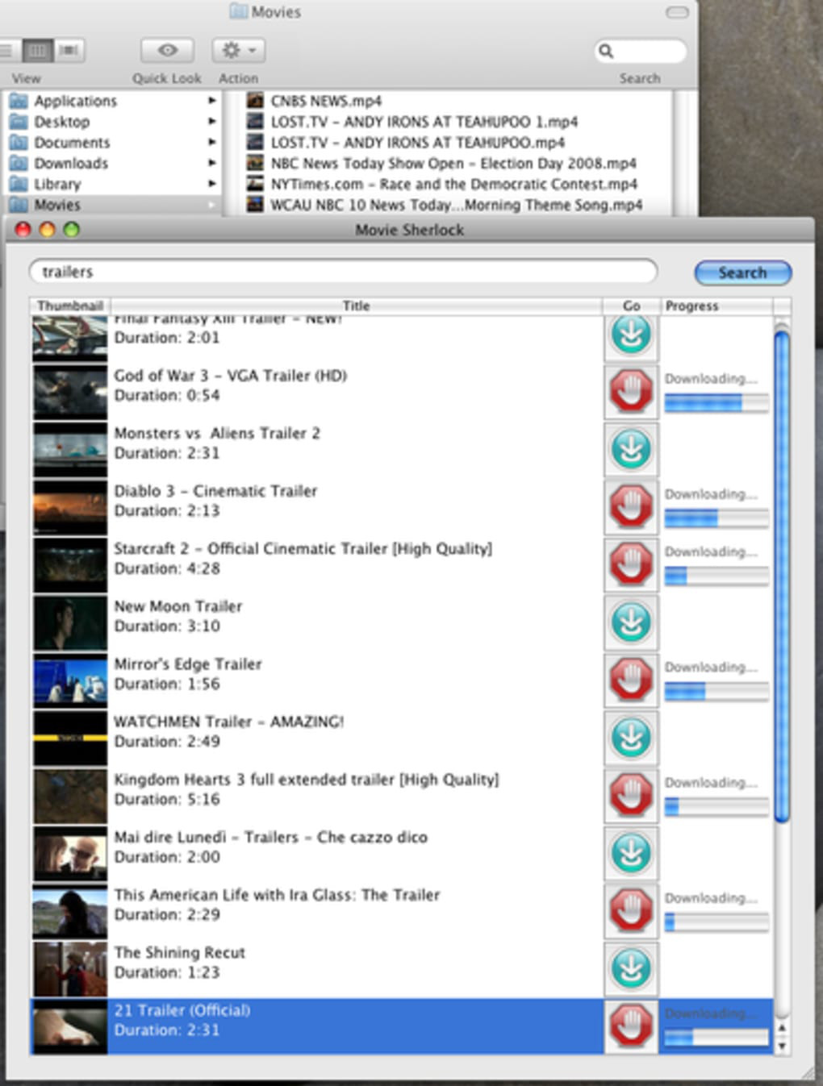Click the Finder toolbar toggle pill button
Viewport: 823px width, 1086px height.
(x=677, y=12)
